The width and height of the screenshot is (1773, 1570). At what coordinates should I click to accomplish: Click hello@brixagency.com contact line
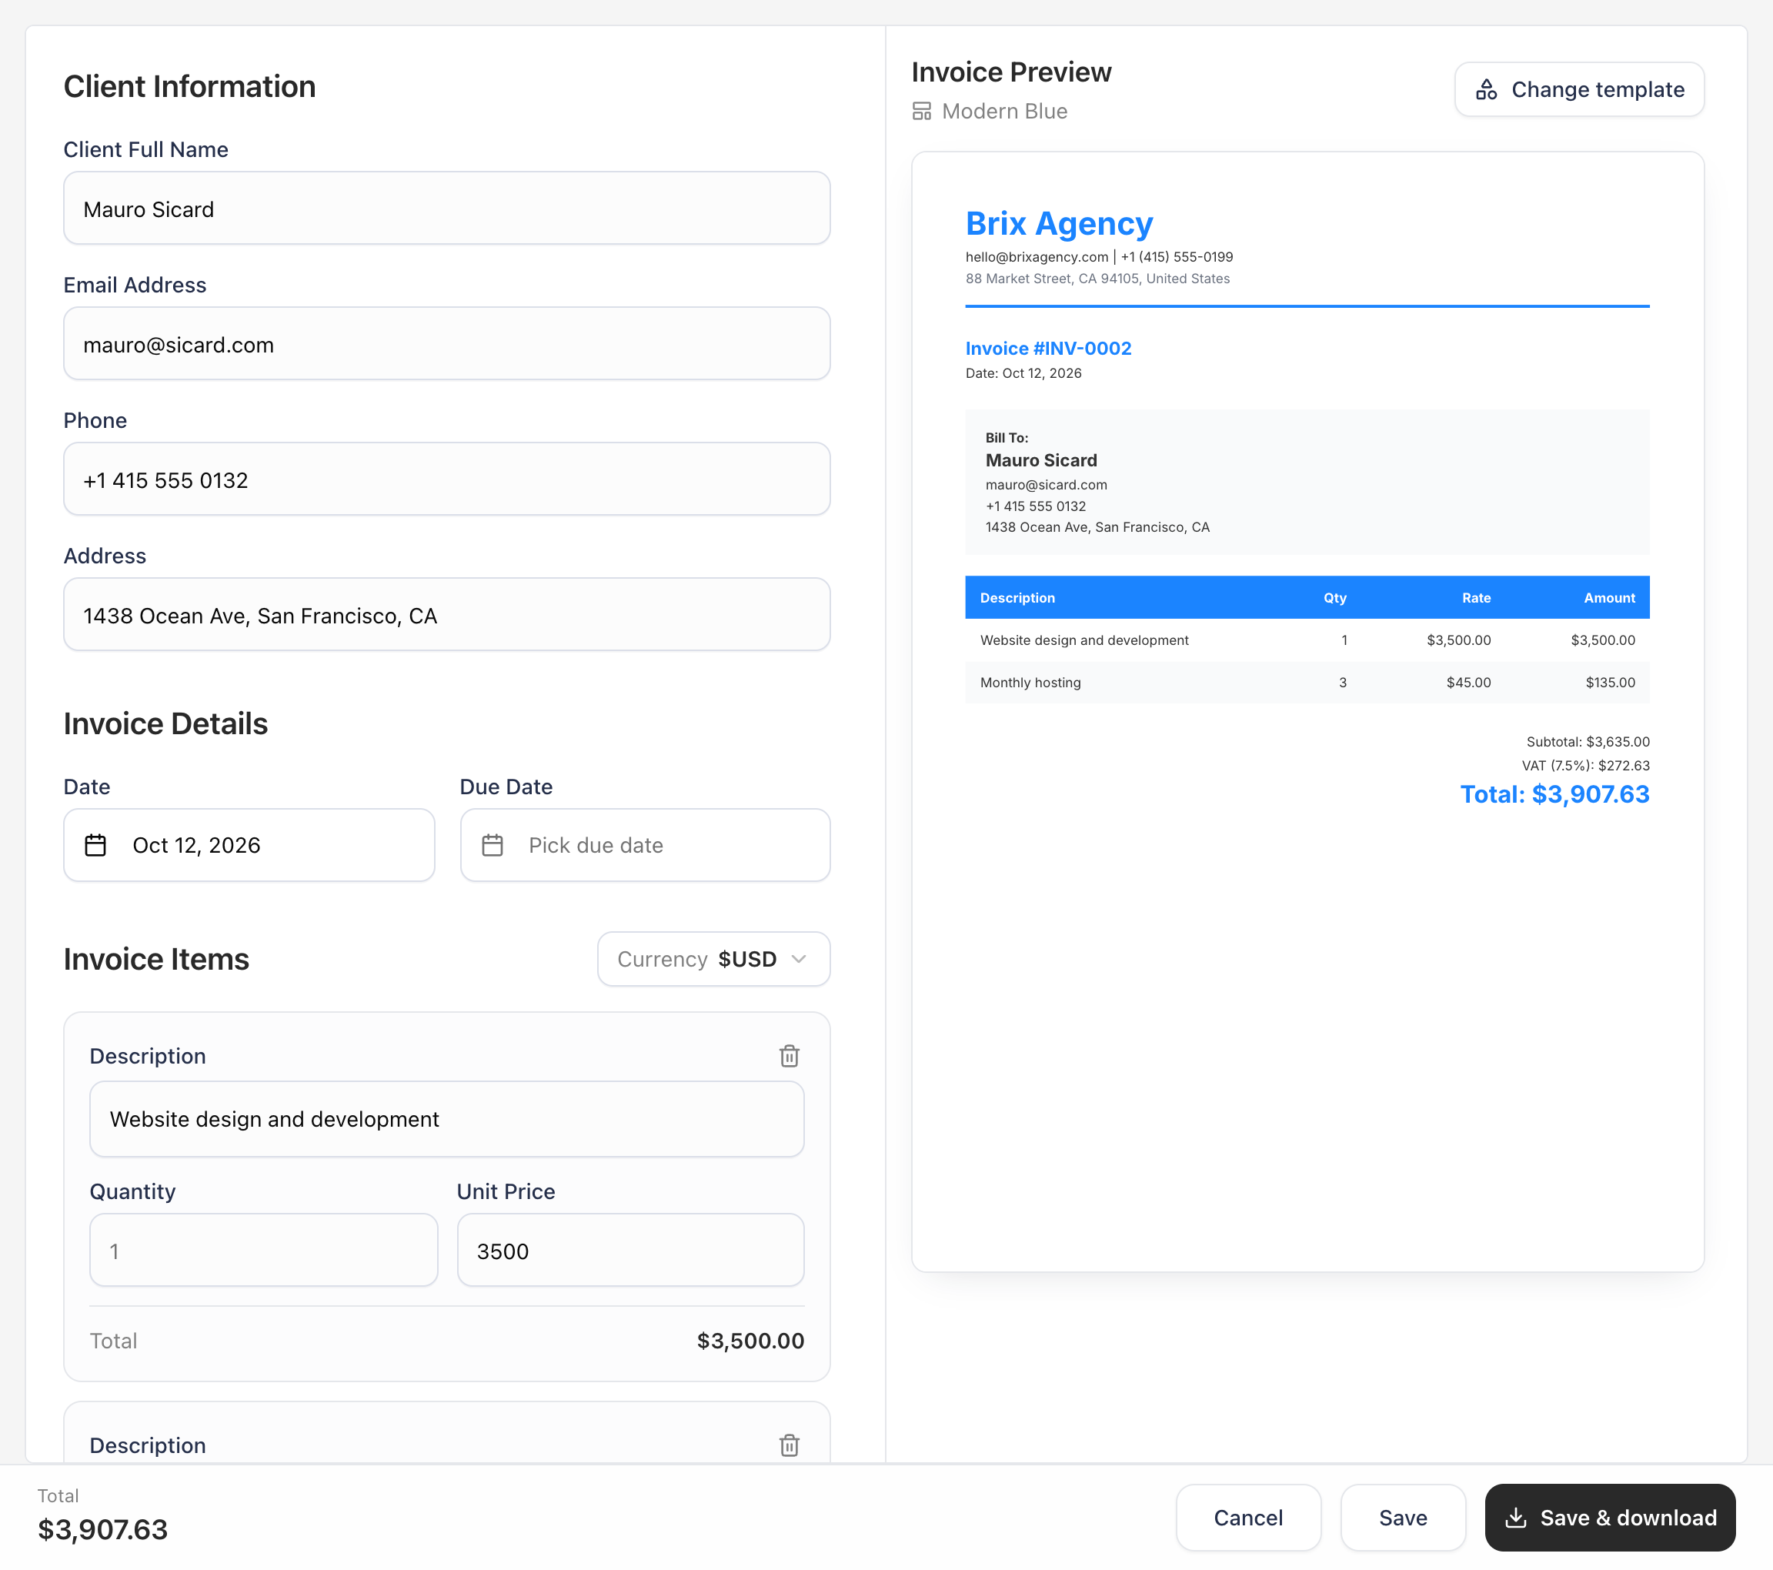[x=1099, y=257]
